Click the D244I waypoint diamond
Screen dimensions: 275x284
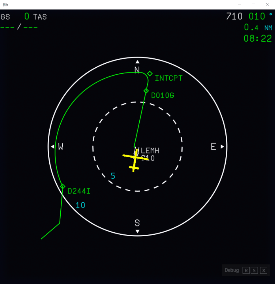62,186
